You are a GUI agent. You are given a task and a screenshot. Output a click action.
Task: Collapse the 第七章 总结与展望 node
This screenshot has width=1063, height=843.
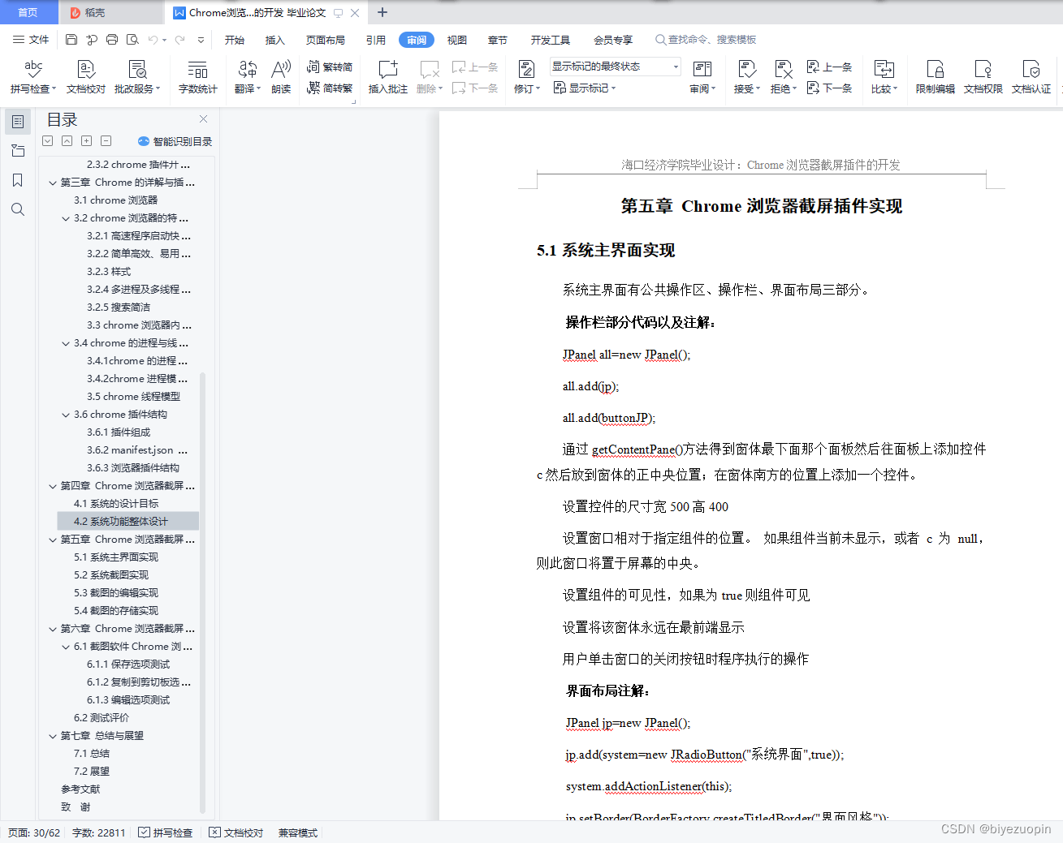point(53,736)
